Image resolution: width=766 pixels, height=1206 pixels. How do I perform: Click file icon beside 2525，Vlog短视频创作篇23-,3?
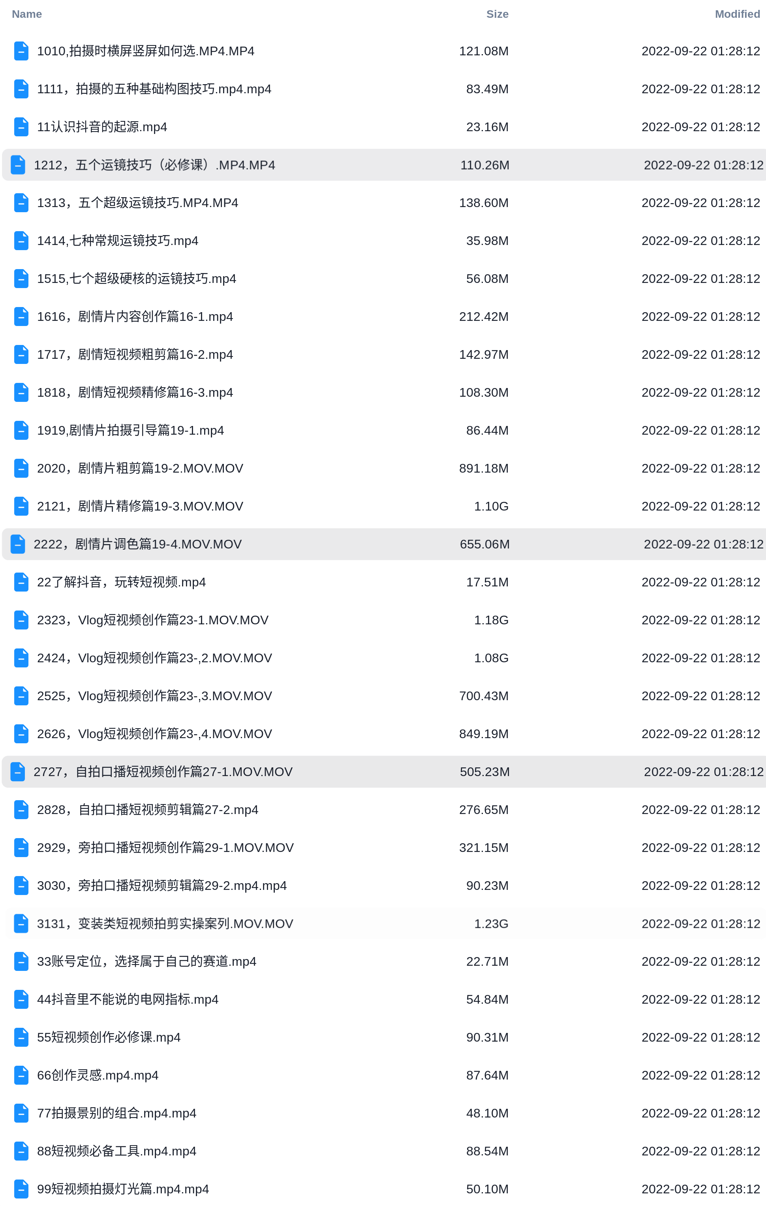[21, 696]
